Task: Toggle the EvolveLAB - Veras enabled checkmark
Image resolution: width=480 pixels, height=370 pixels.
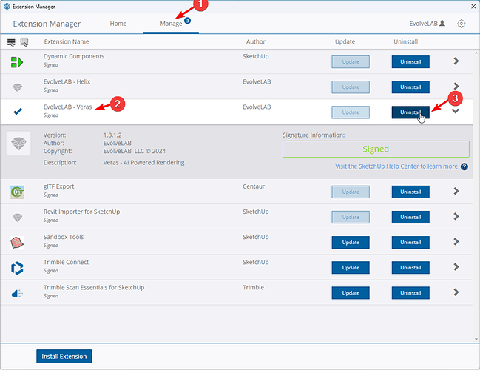Action: (x=18, y=111)
